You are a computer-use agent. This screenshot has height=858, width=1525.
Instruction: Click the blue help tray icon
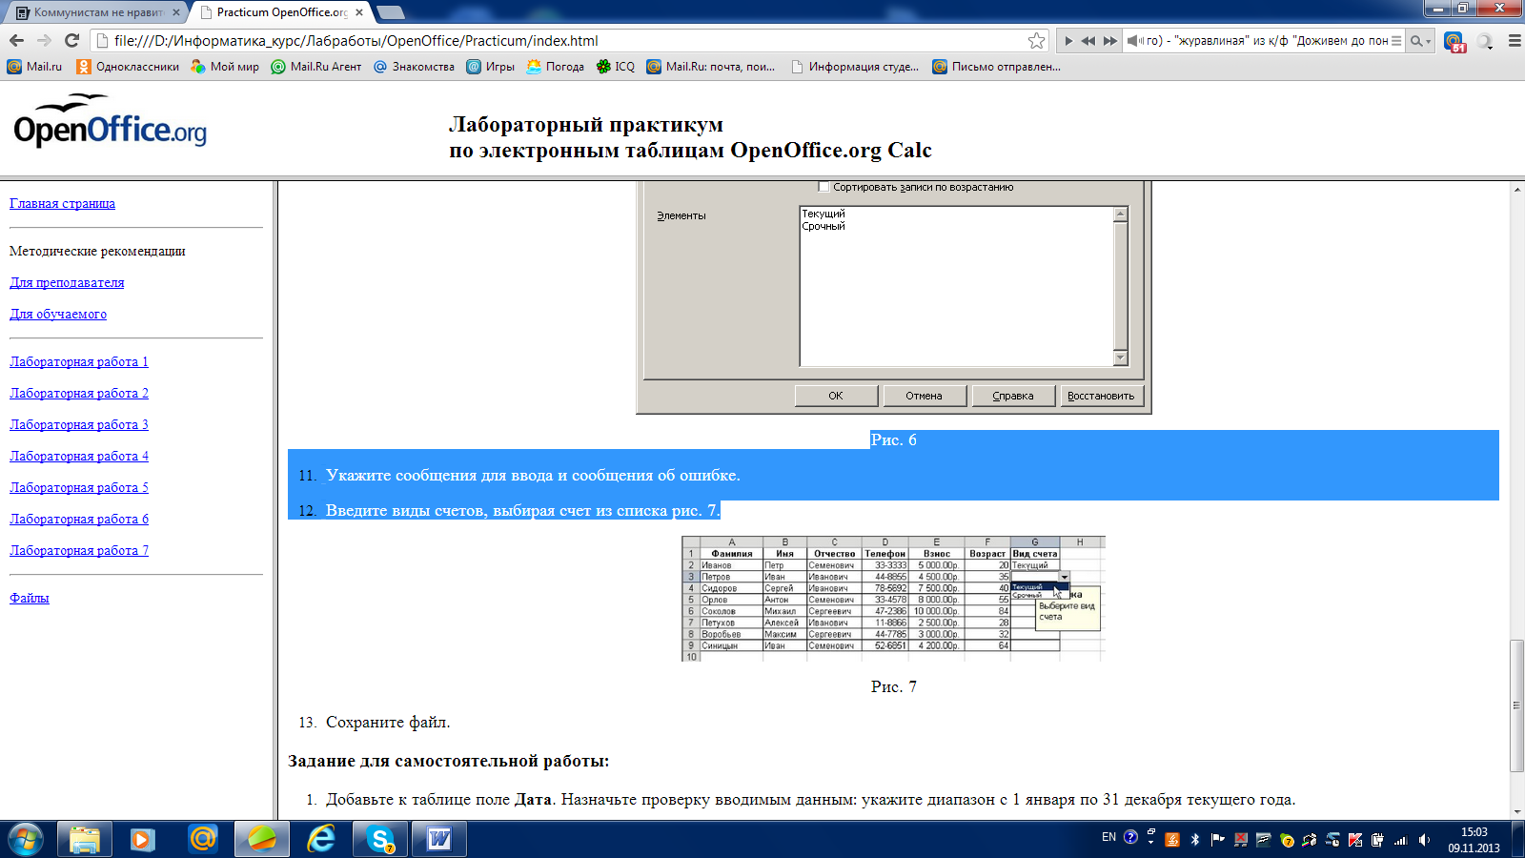(x=1130, y=837)
